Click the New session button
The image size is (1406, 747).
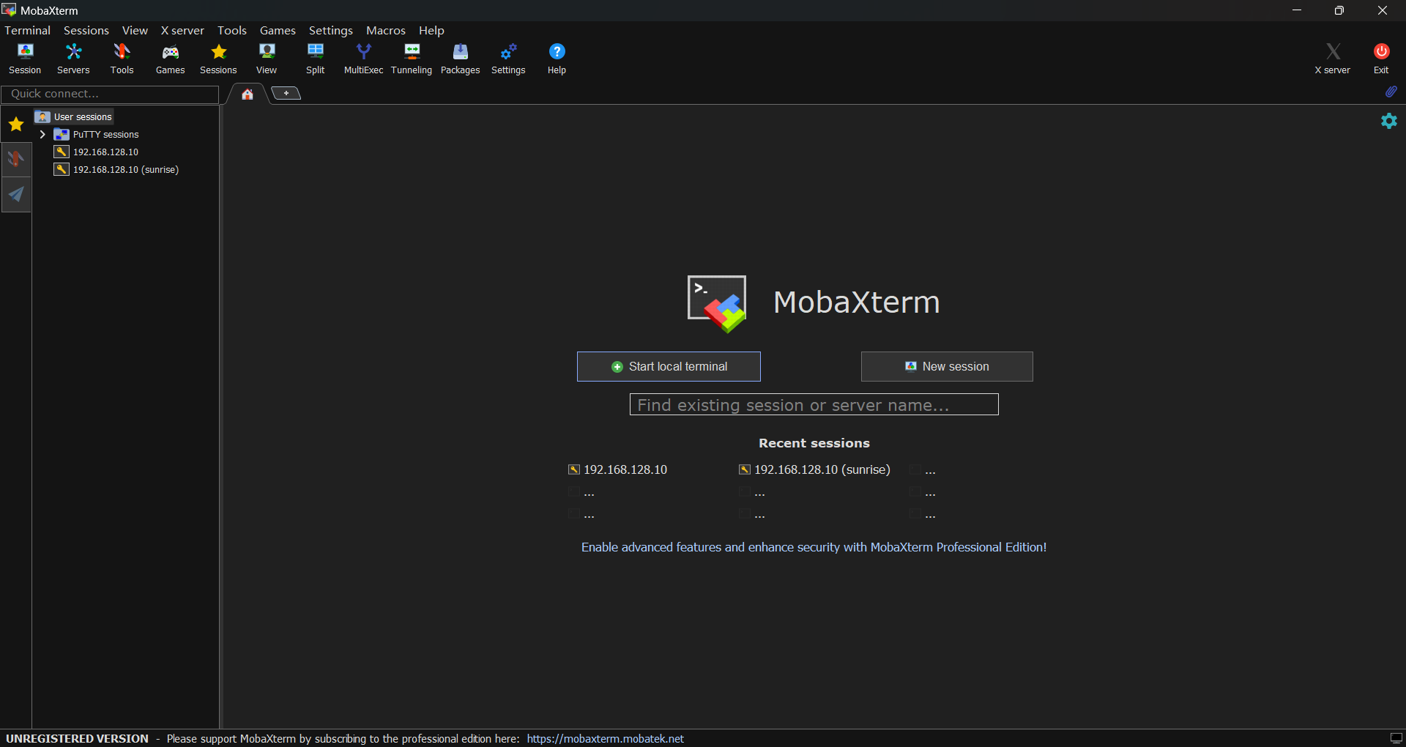click(947, 367)
